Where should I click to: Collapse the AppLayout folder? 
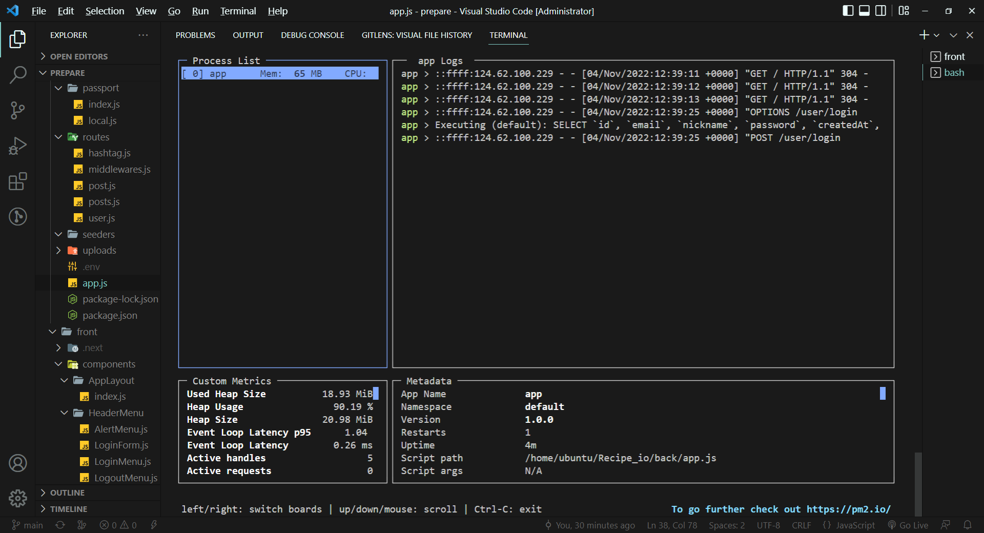(98, 380)
